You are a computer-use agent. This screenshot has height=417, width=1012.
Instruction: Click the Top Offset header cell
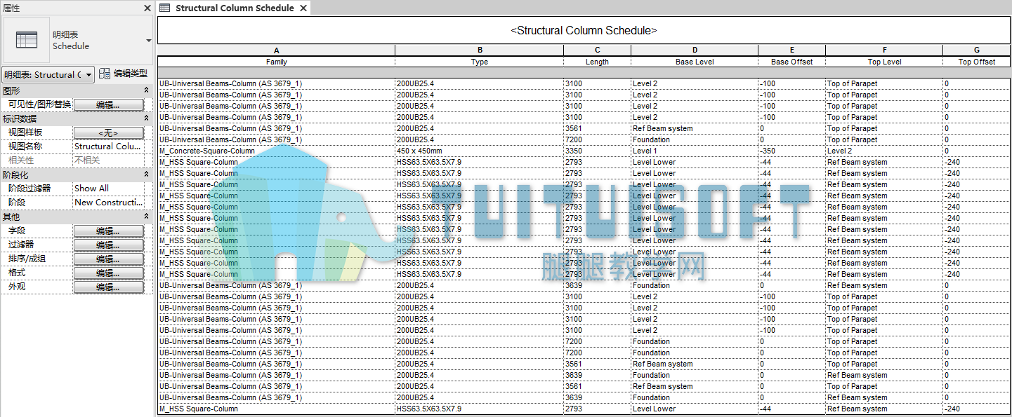coord(977,62)
